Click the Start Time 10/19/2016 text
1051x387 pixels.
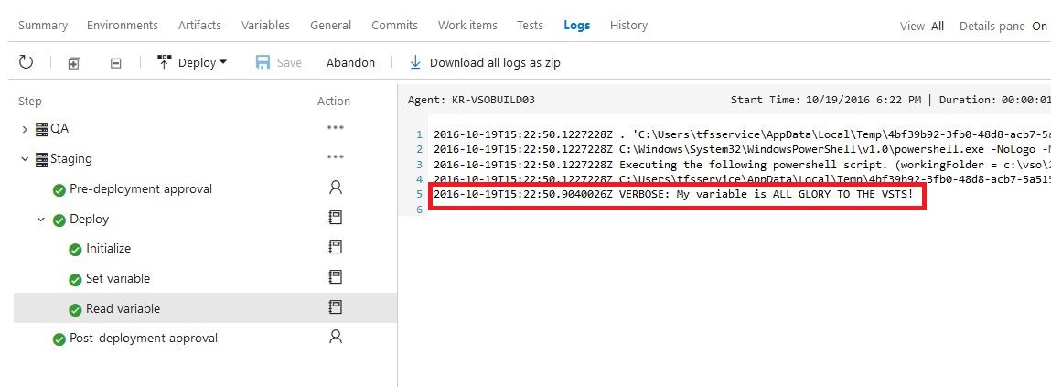pyautogui.click(x=826, y=100)
